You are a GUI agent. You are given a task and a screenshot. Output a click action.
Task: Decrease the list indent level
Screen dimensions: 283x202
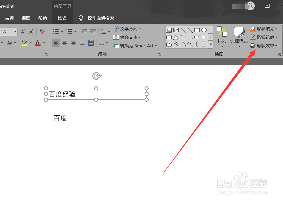point(84,32)
